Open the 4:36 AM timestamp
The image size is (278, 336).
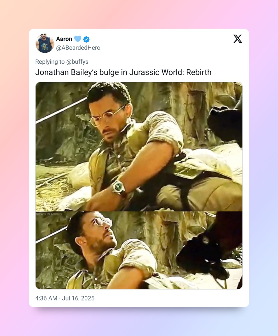coord(46,298)
